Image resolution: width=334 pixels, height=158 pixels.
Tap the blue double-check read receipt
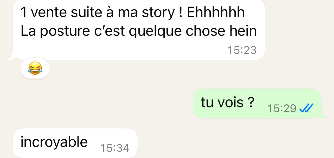point(306,108)
